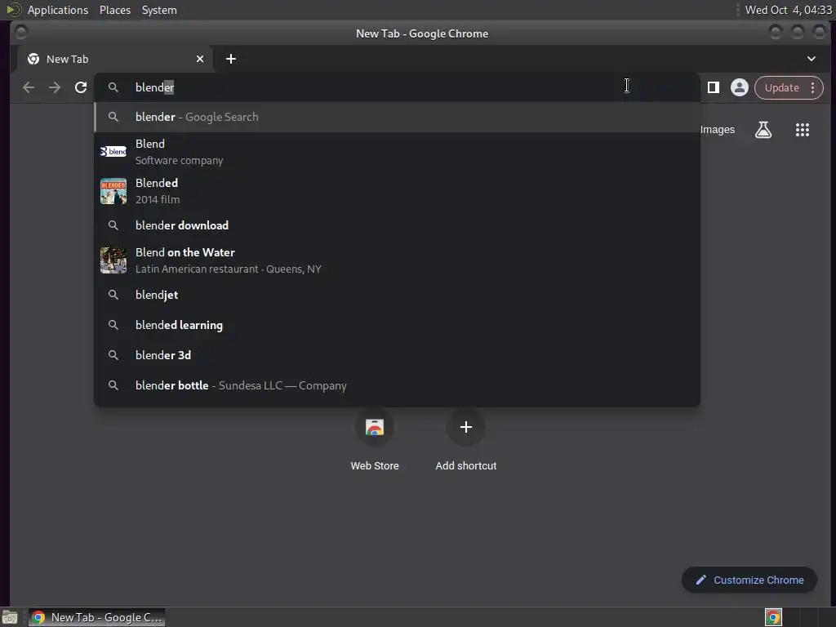Click search icon next to 'blender download'

(113, 225)
